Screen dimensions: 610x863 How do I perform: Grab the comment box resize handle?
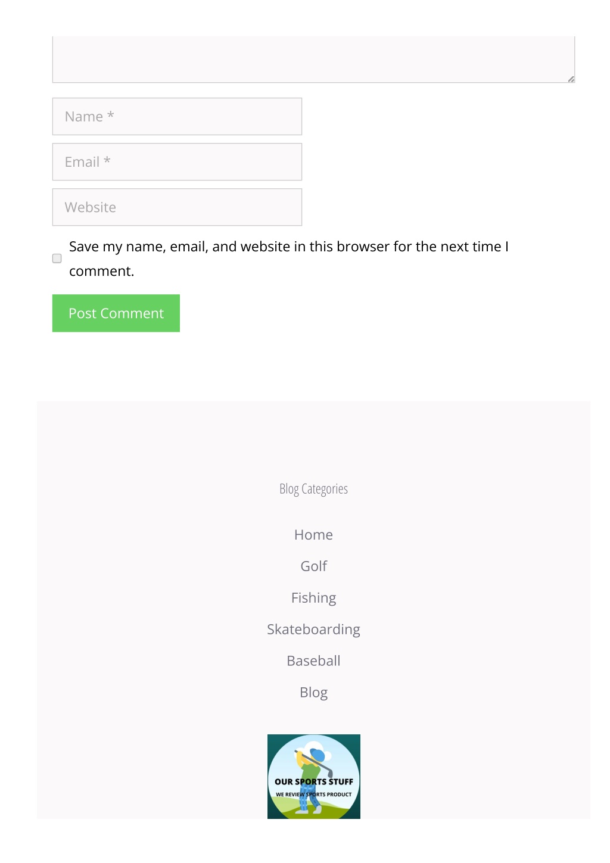click(571, 79)
